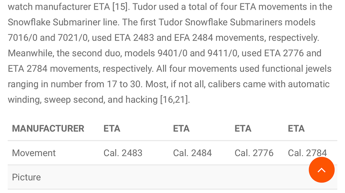345x193 pixels.
Task: Click the words 'Snowflake Submariner line'
Action: pyautogui.click(x=63, y=22)
